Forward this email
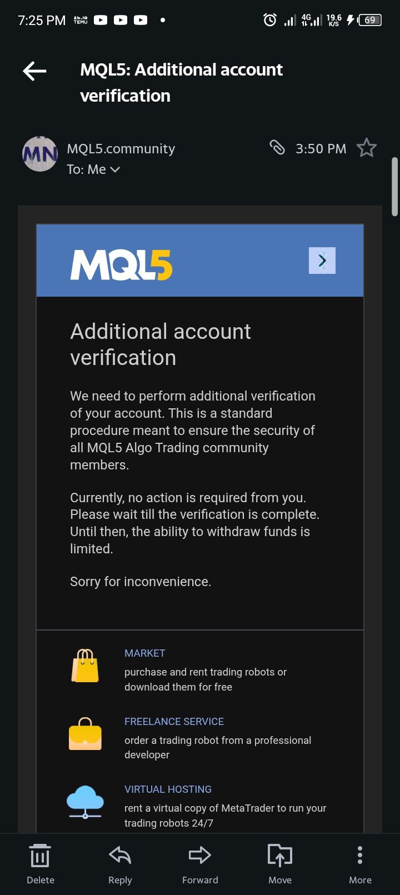The width and height of the screenshot is (400, 895). tap(200, 864)
